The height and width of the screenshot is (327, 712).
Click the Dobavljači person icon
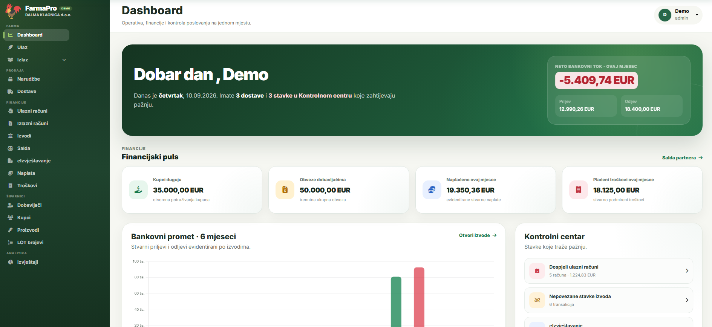point(11,205)
